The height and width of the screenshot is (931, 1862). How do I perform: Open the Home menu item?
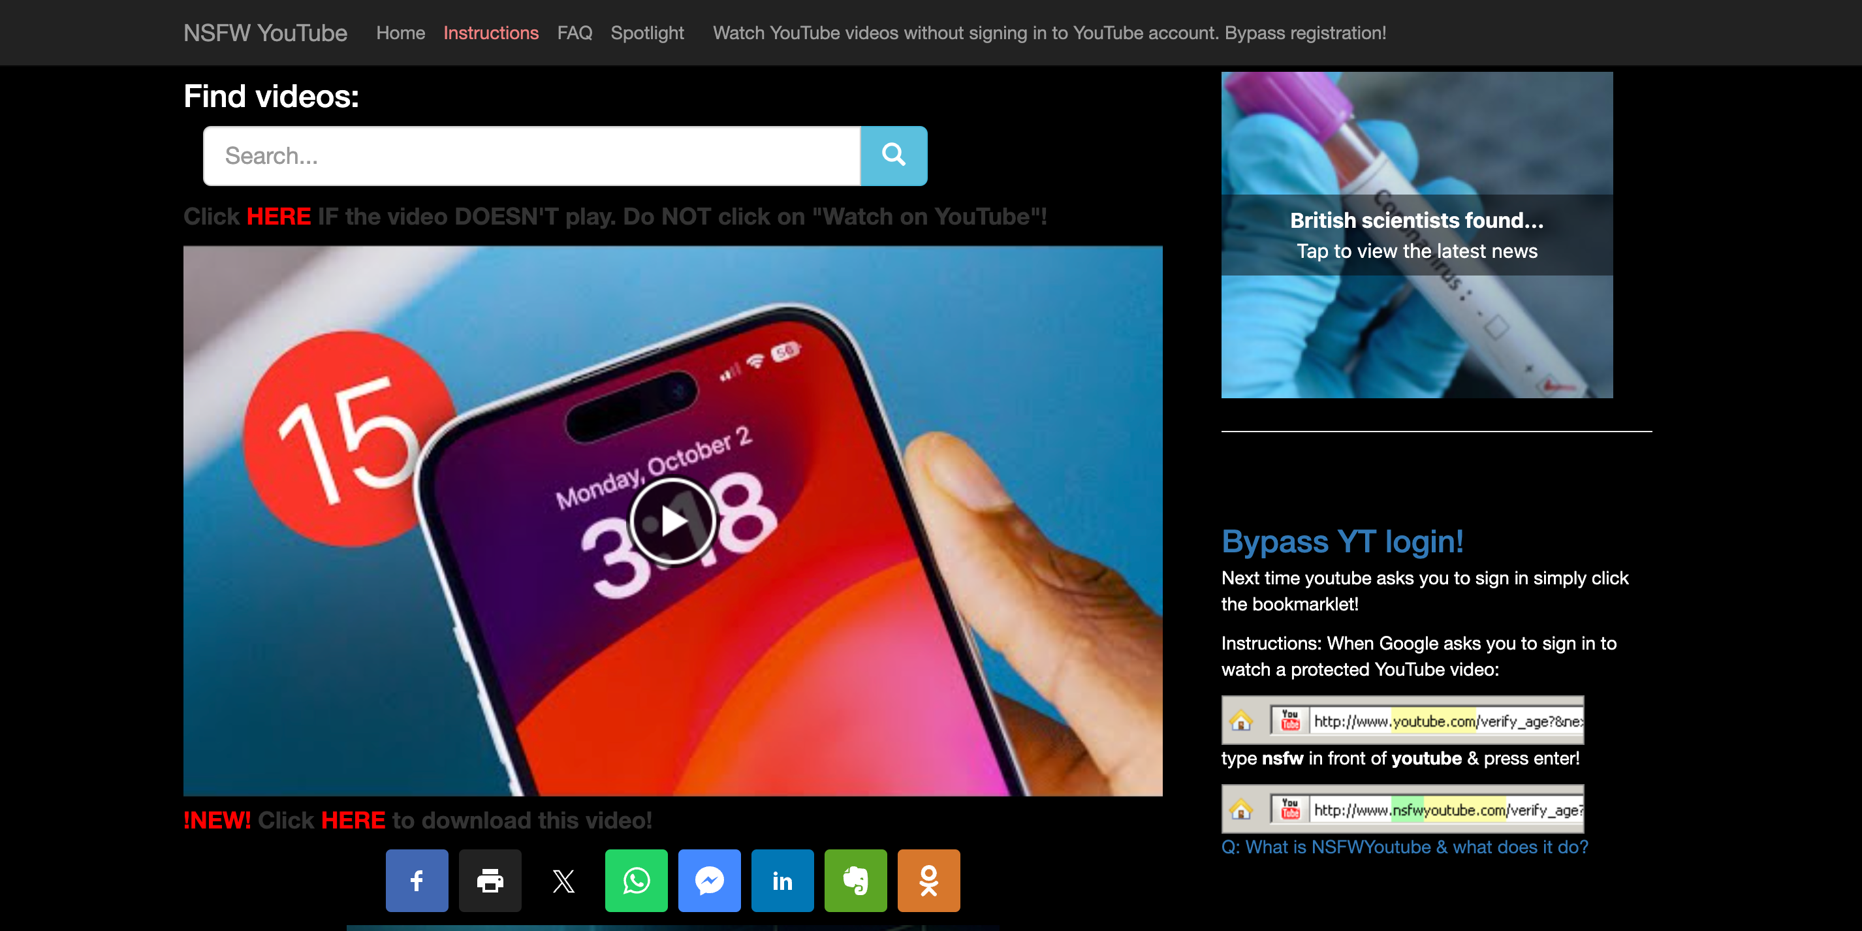399,32
